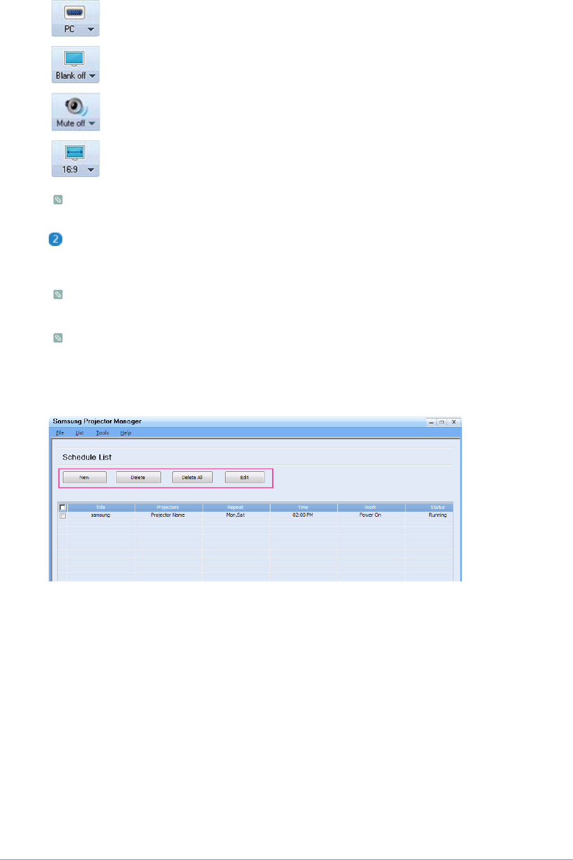
Task: Expand the Mute off dropdown arrow
Action: [x=92, y=123]
